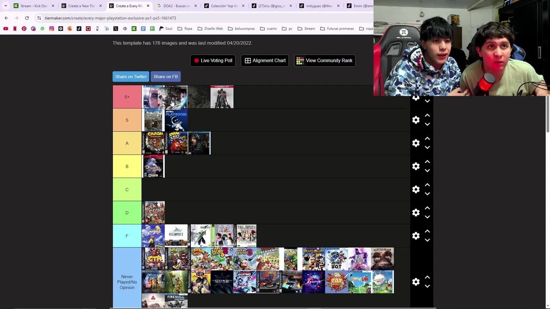
Task: Move the C tier row up
Action: tap(427, 185)
